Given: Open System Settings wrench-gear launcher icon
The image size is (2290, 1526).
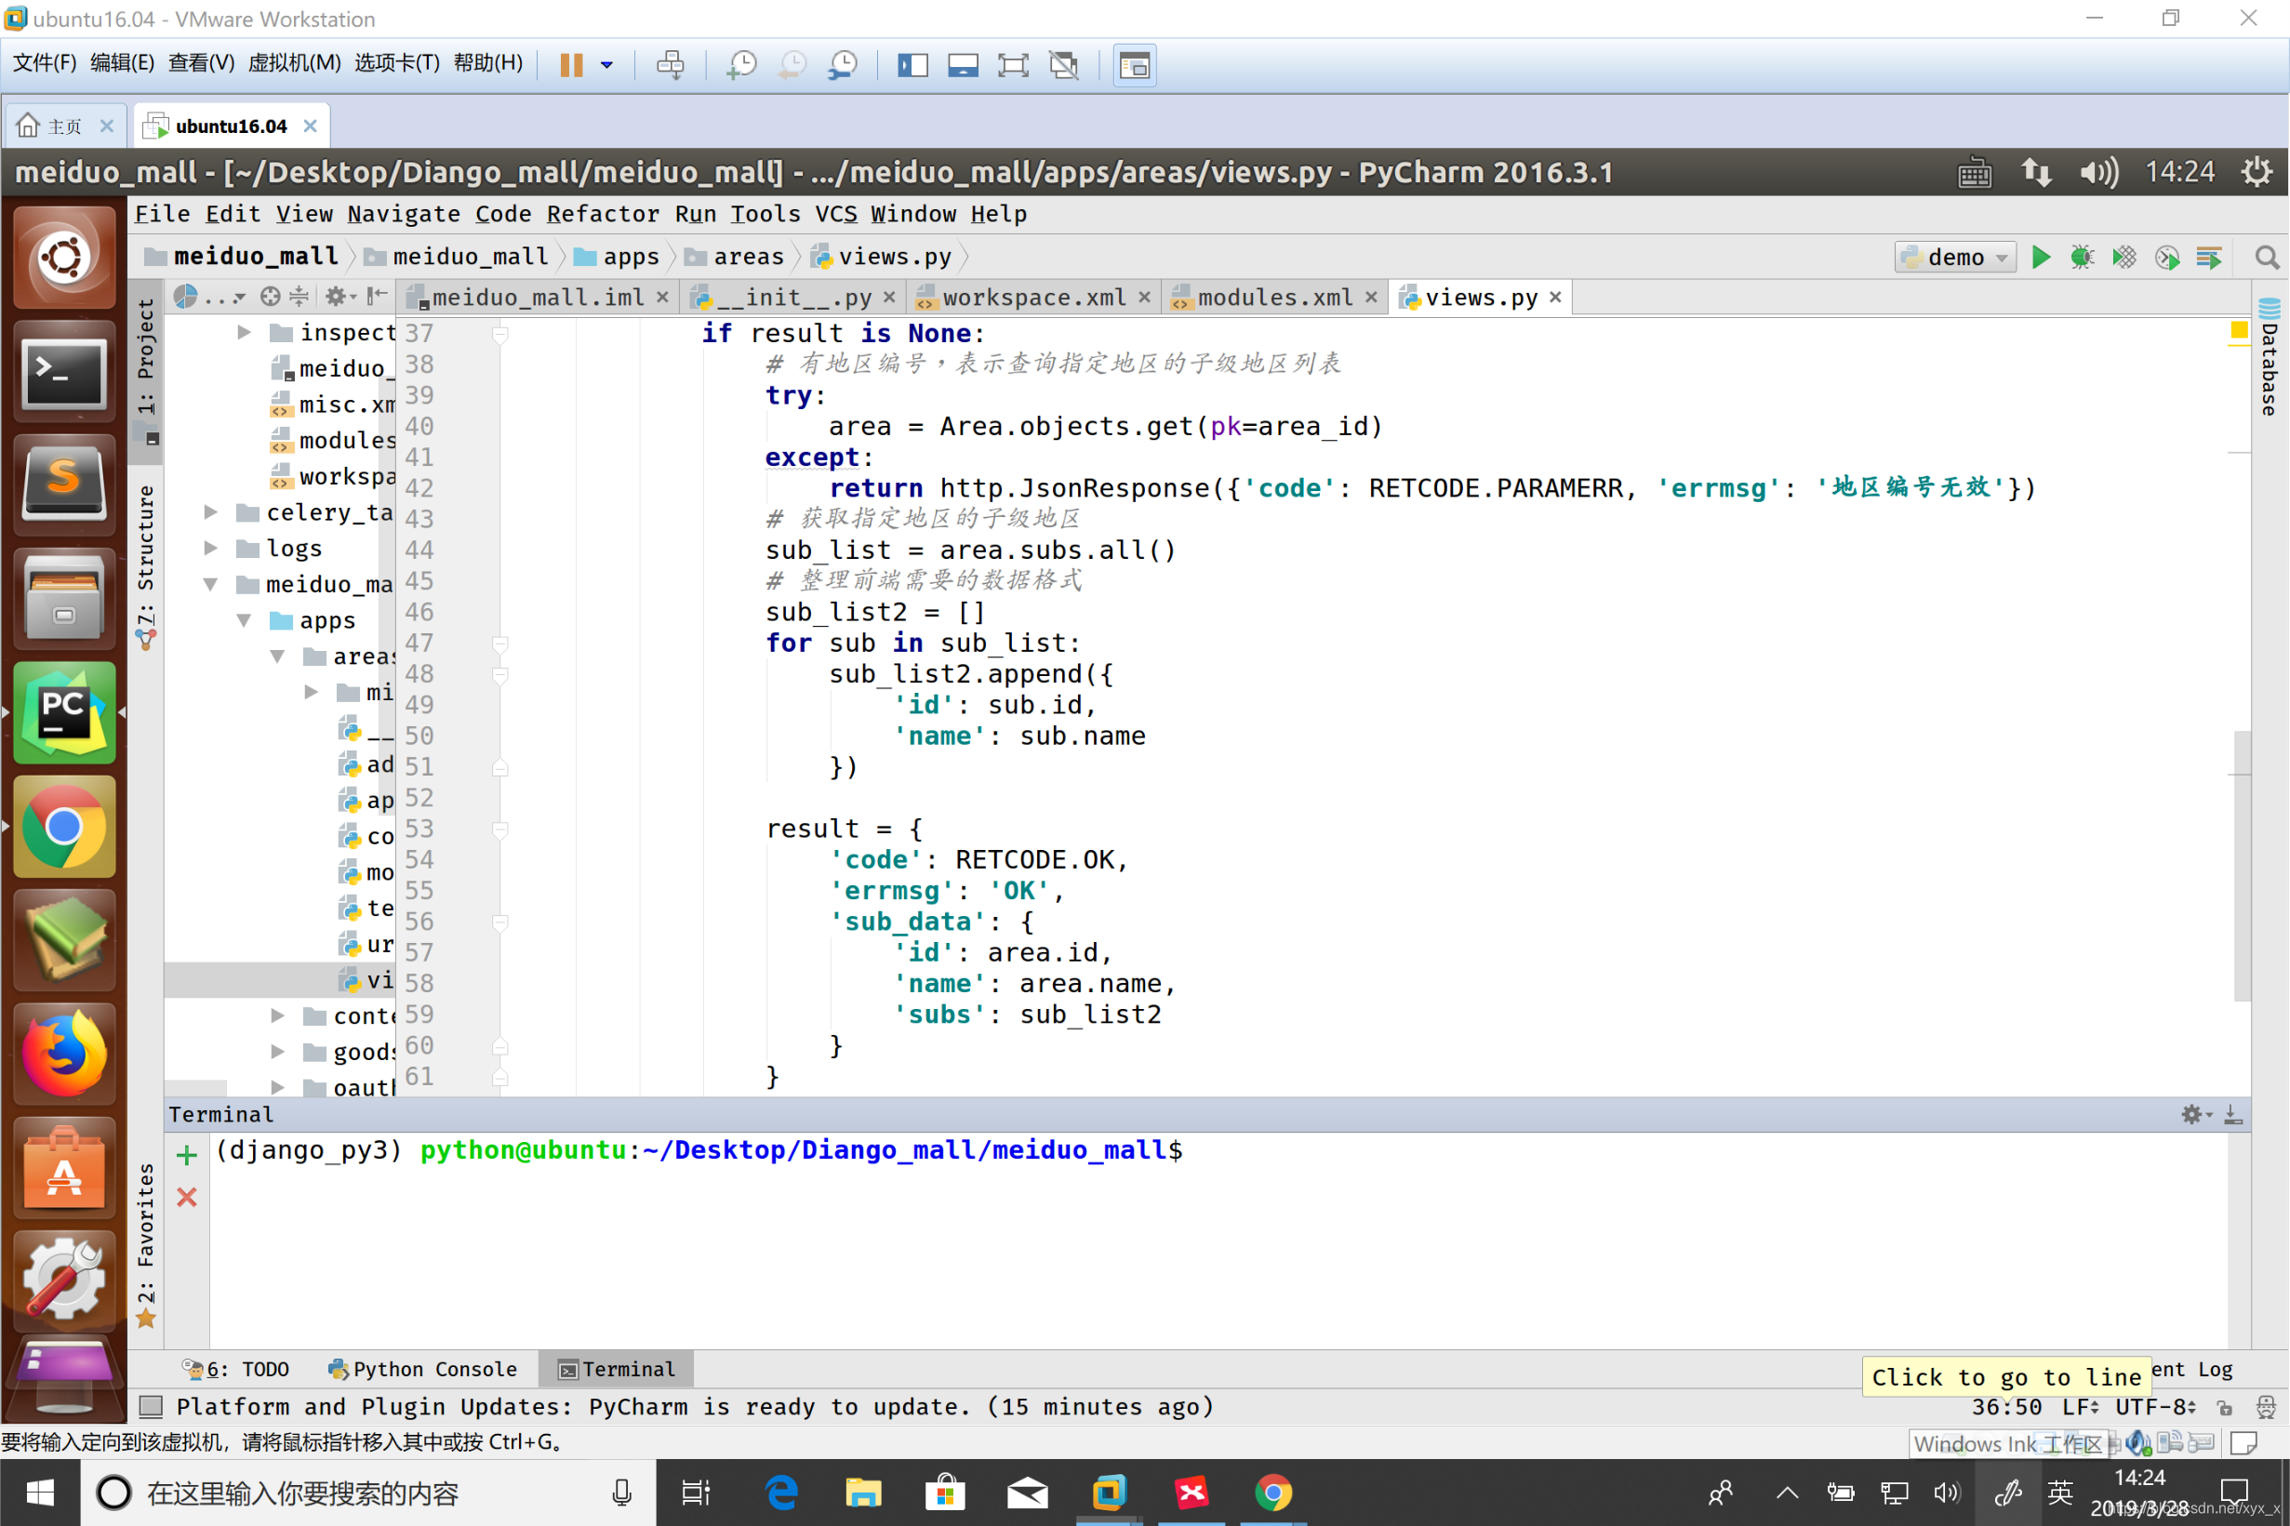Looking at the screenshot, I should point(64,1281).
